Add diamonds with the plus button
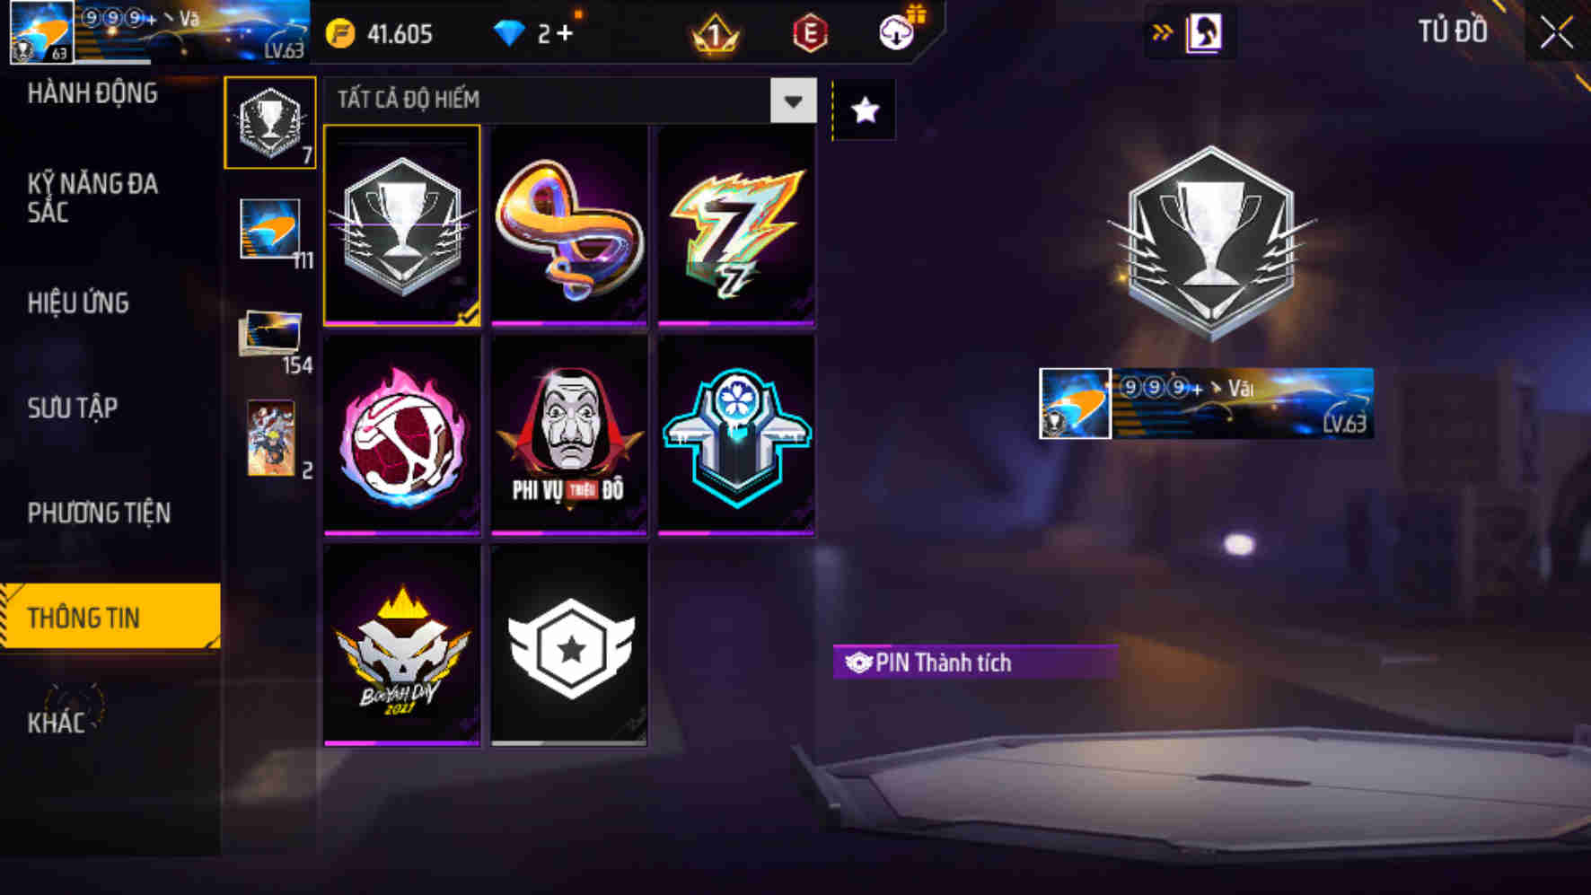Screen dimensions: 1591x895 pos(564,33)
